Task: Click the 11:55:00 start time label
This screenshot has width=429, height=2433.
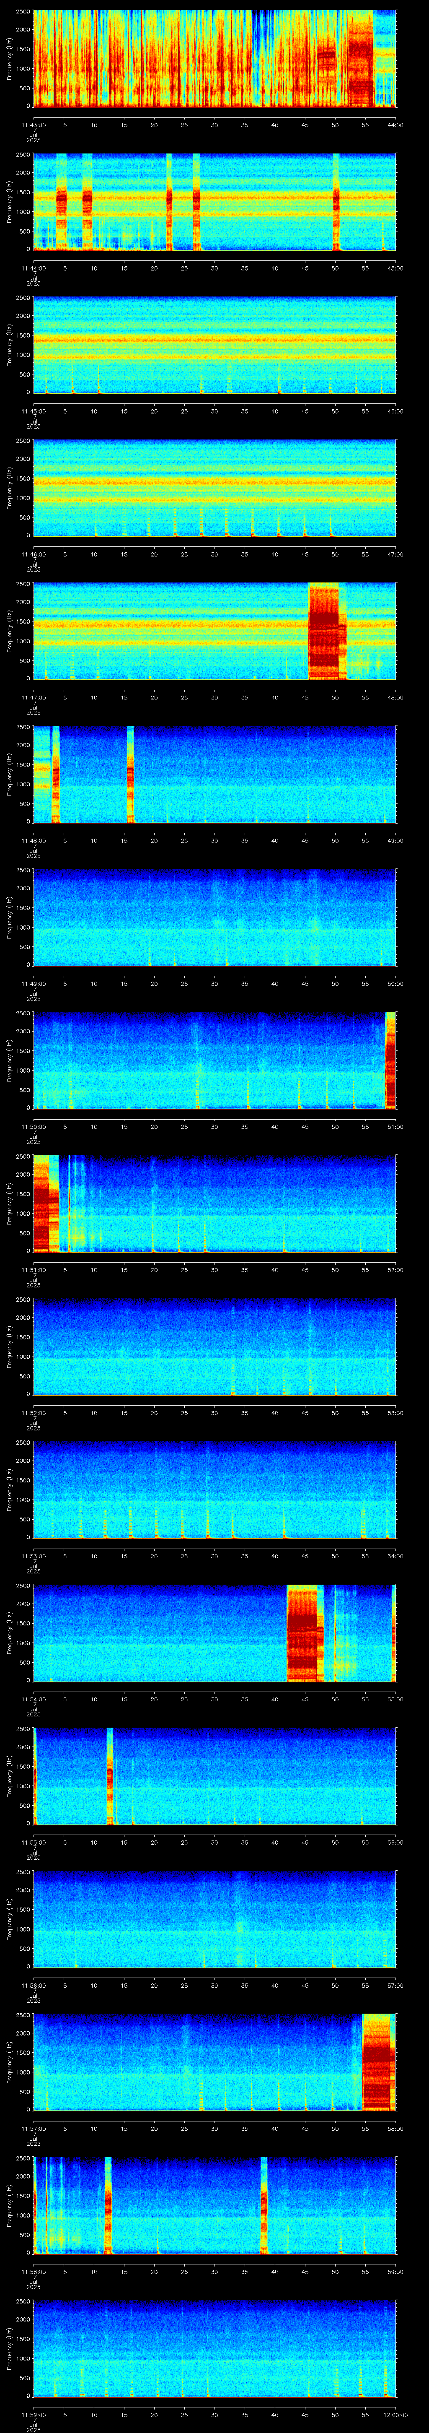Action: click(33, 1842)
